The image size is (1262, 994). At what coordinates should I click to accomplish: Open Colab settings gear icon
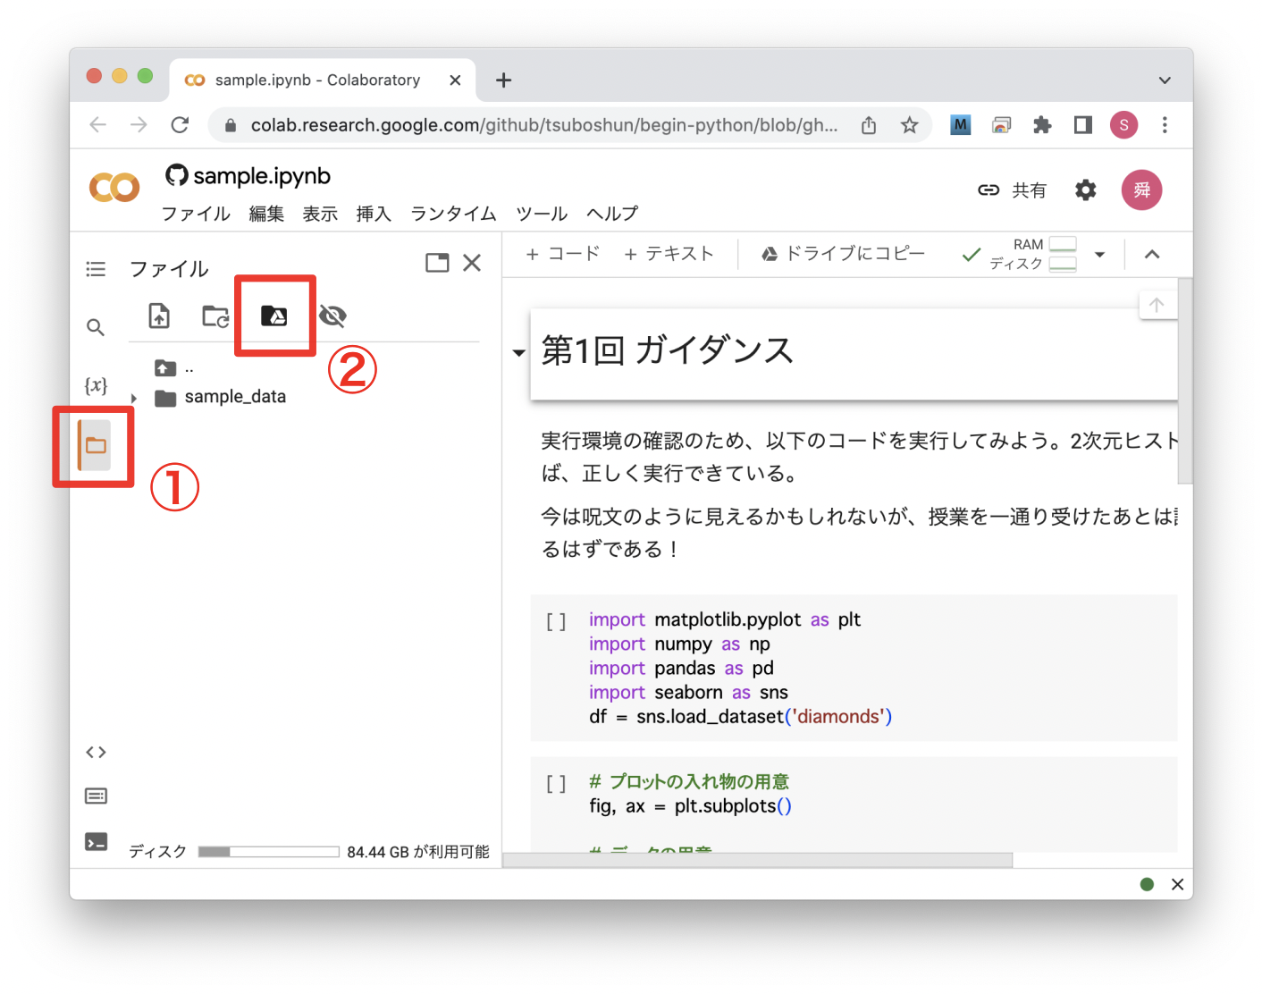click(x=1085, y=190)
